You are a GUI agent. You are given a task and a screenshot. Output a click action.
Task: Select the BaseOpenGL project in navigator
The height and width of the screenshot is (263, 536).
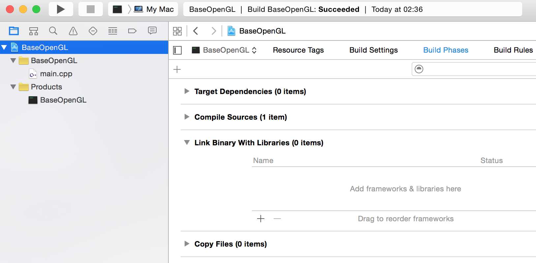coord(84,47)
